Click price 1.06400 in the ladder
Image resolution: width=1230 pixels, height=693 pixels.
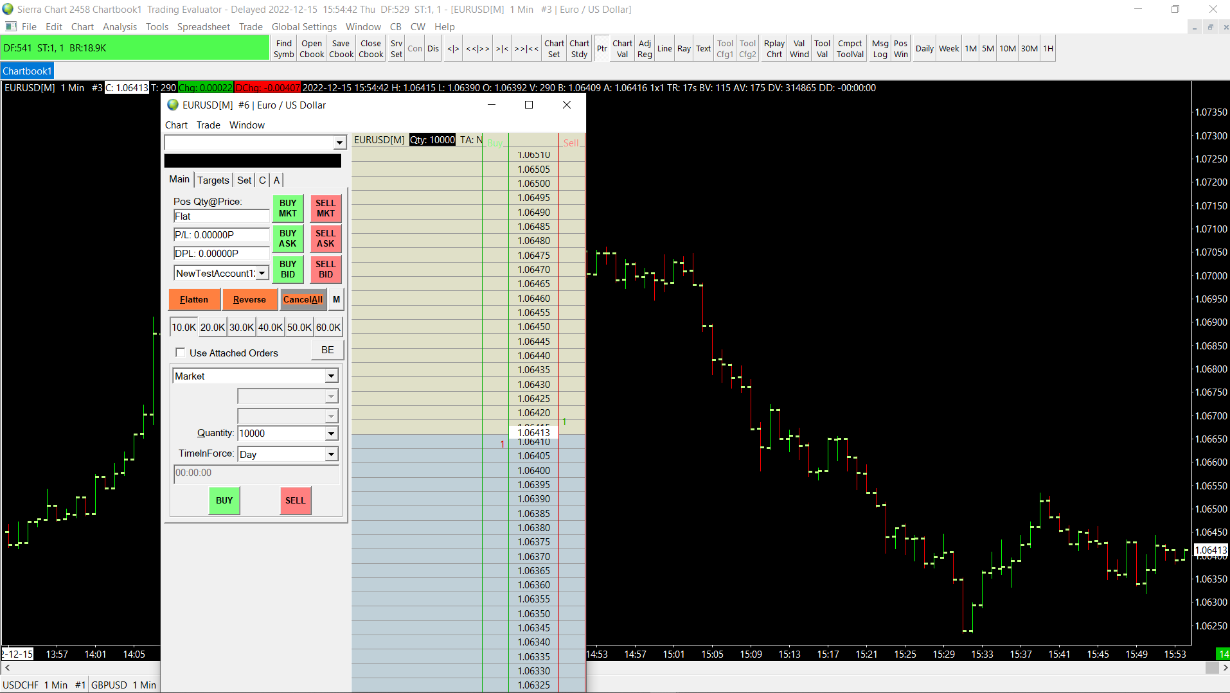534,471
